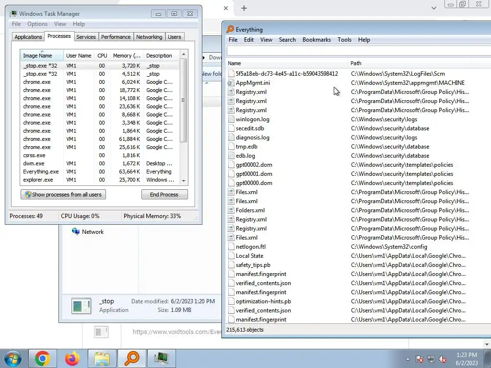Open the Help menu in Task Manager
Screen dimensions: 491x368
pyautogui.click(x=79, y=24)
